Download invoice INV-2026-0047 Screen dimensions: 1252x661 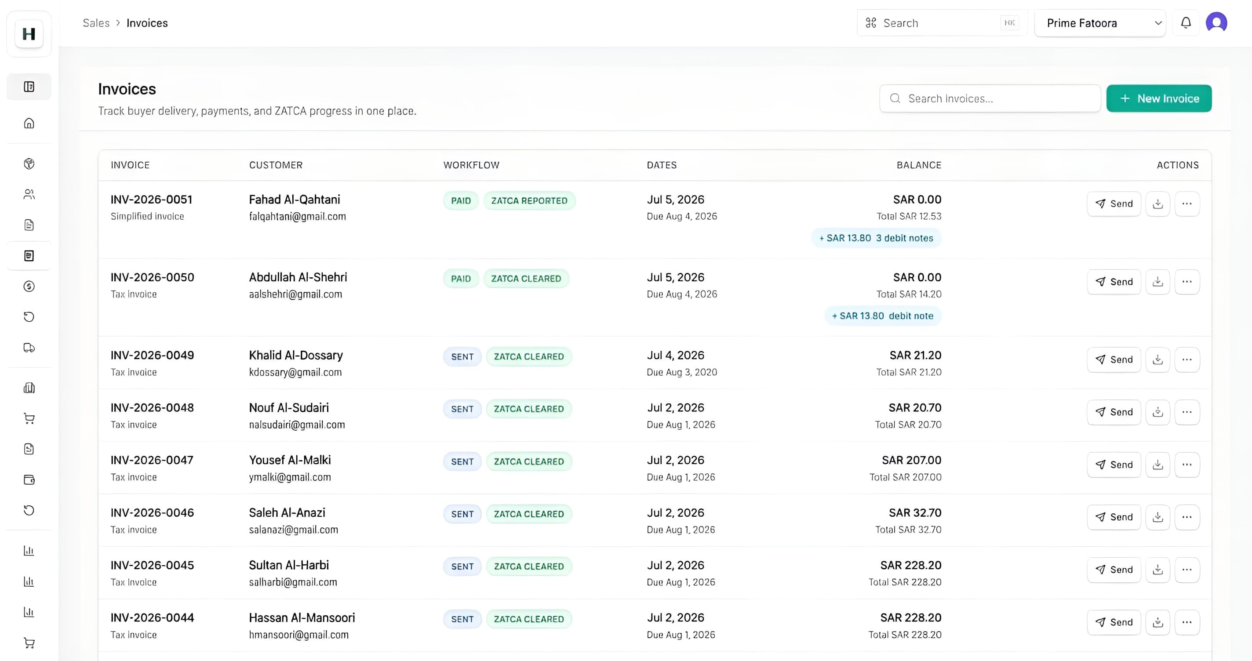(1158, 465)
